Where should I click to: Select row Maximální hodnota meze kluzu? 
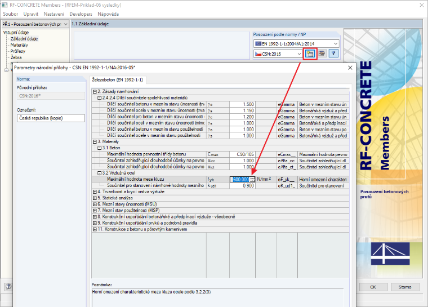pos(220,180)
